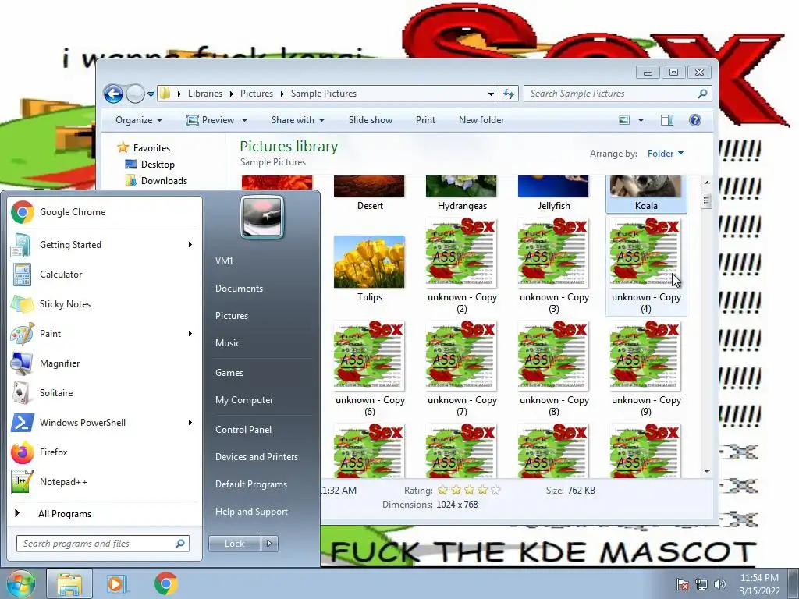799x599 pixels.
Task: Open Control Panel from Start menu
Action: 243,430
